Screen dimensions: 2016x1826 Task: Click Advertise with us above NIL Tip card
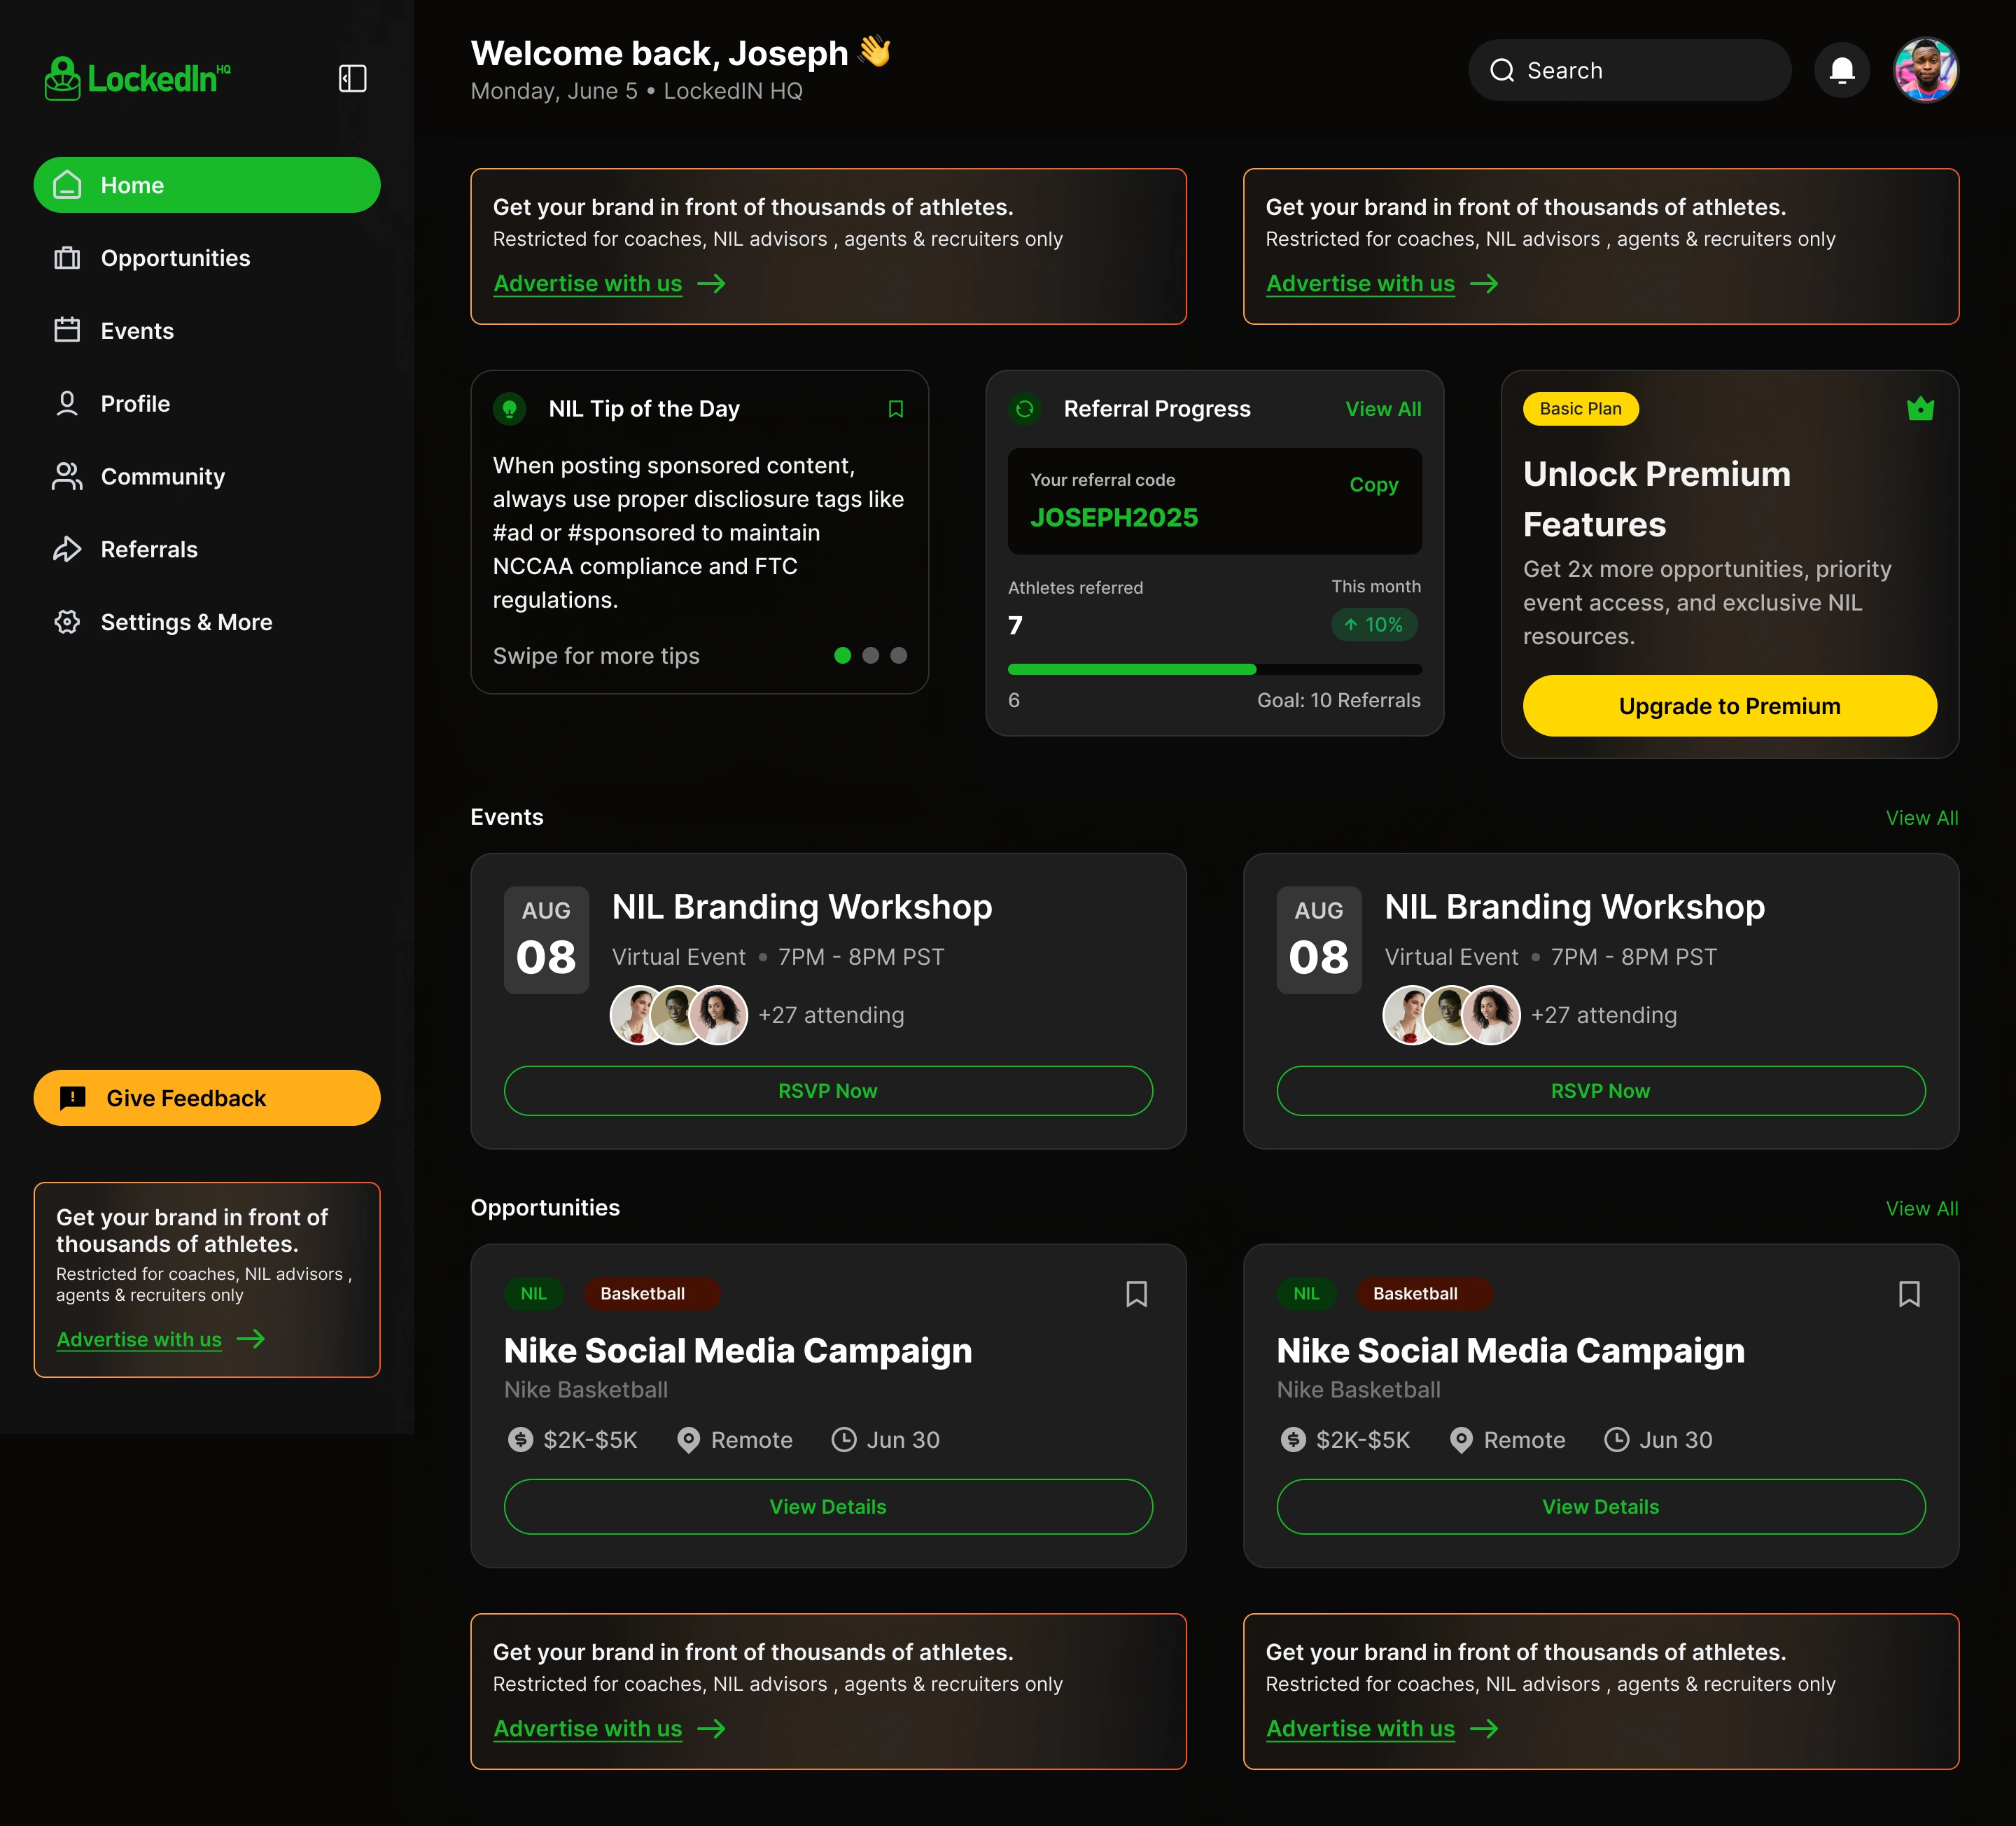pos(588,283)
